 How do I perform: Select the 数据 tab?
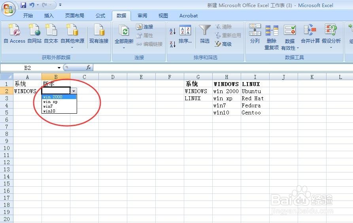coord(121,16)
